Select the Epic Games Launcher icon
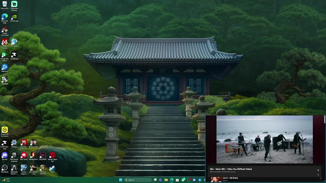This screenshot has width=326, height=183. tap(14, 157)
